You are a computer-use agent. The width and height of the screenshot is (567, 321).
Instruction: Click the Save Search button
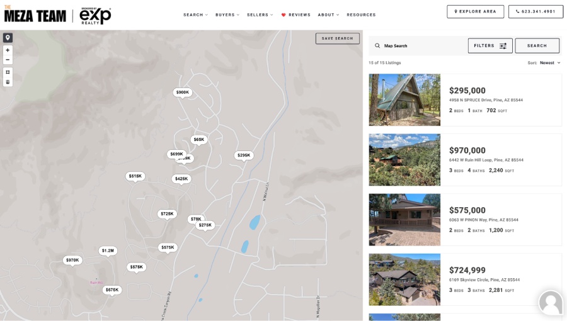337,38
